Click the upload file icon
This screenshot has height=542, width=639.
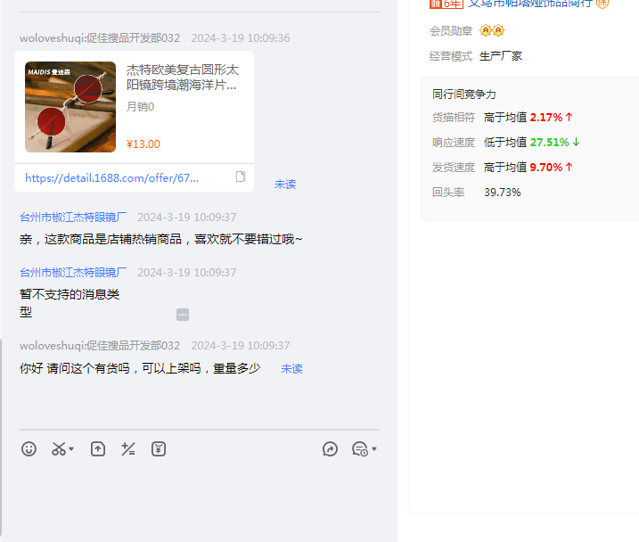98,449
